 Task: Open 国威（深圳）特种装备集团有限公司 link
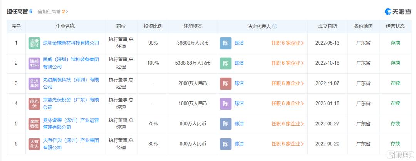click(71, 63)
